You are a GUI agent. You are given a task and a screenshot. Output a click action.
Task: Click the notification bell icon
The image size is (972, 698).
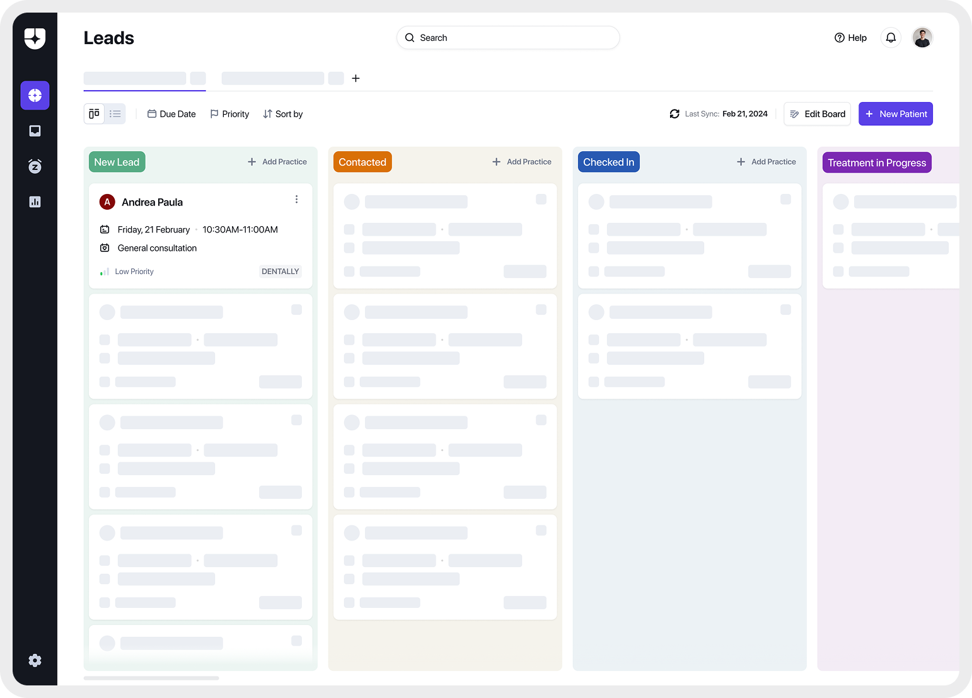[891, 38]
